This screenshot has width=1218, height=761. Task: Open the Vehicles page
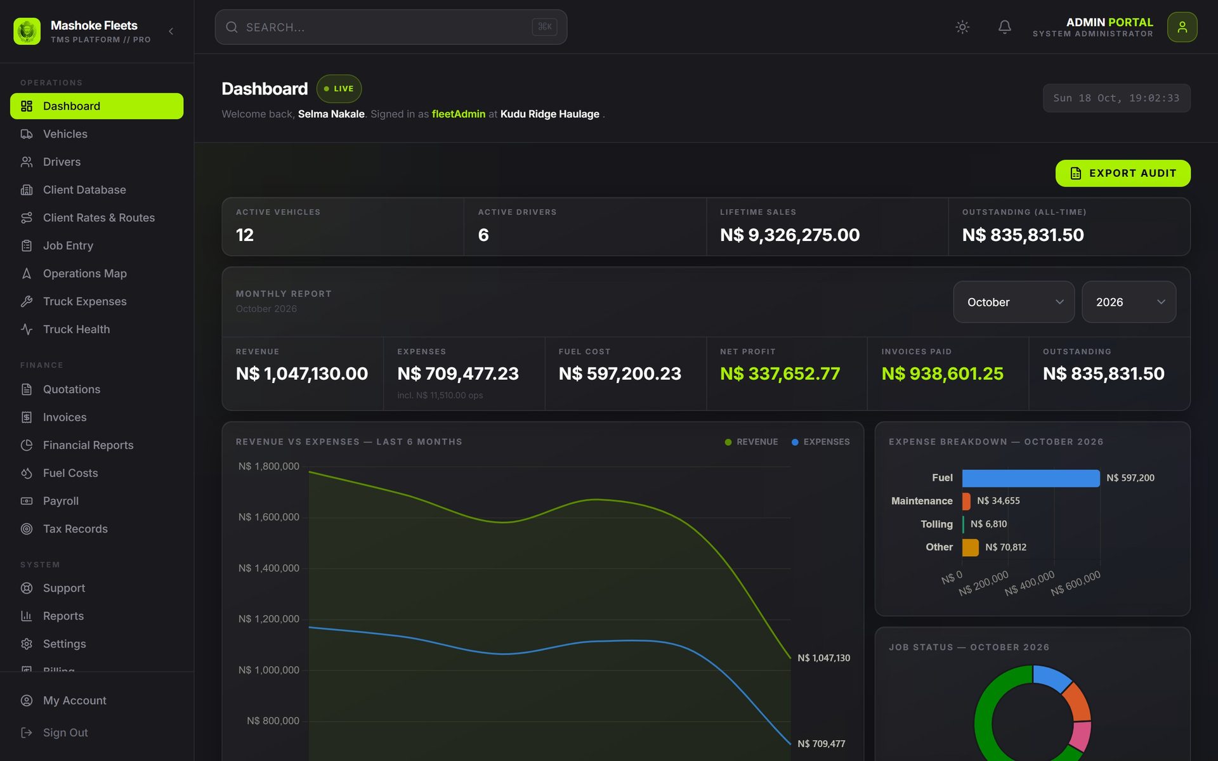click(96, 134)
